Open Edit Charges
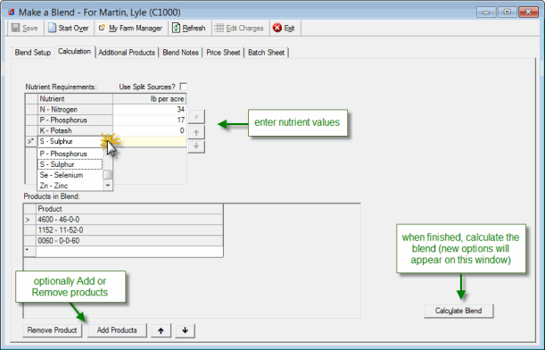Image resolution: width=545 pixels, height=350 pixels. coord(239,29)
